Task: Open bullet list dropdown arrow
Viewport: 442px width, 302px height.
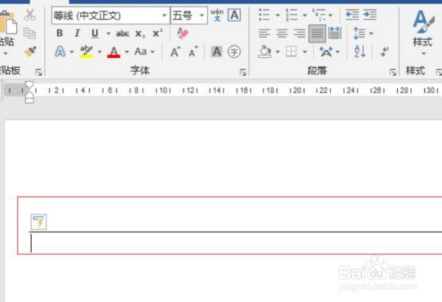Action: (278, 15)
